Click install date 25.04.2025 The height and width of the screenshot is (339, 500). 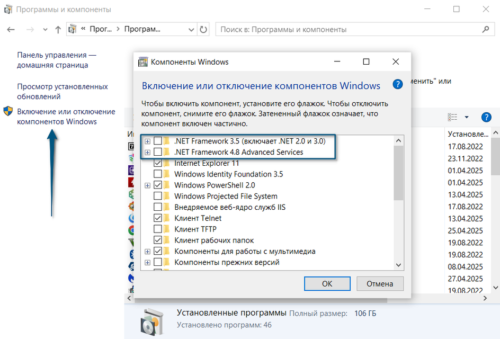[465, 230]
